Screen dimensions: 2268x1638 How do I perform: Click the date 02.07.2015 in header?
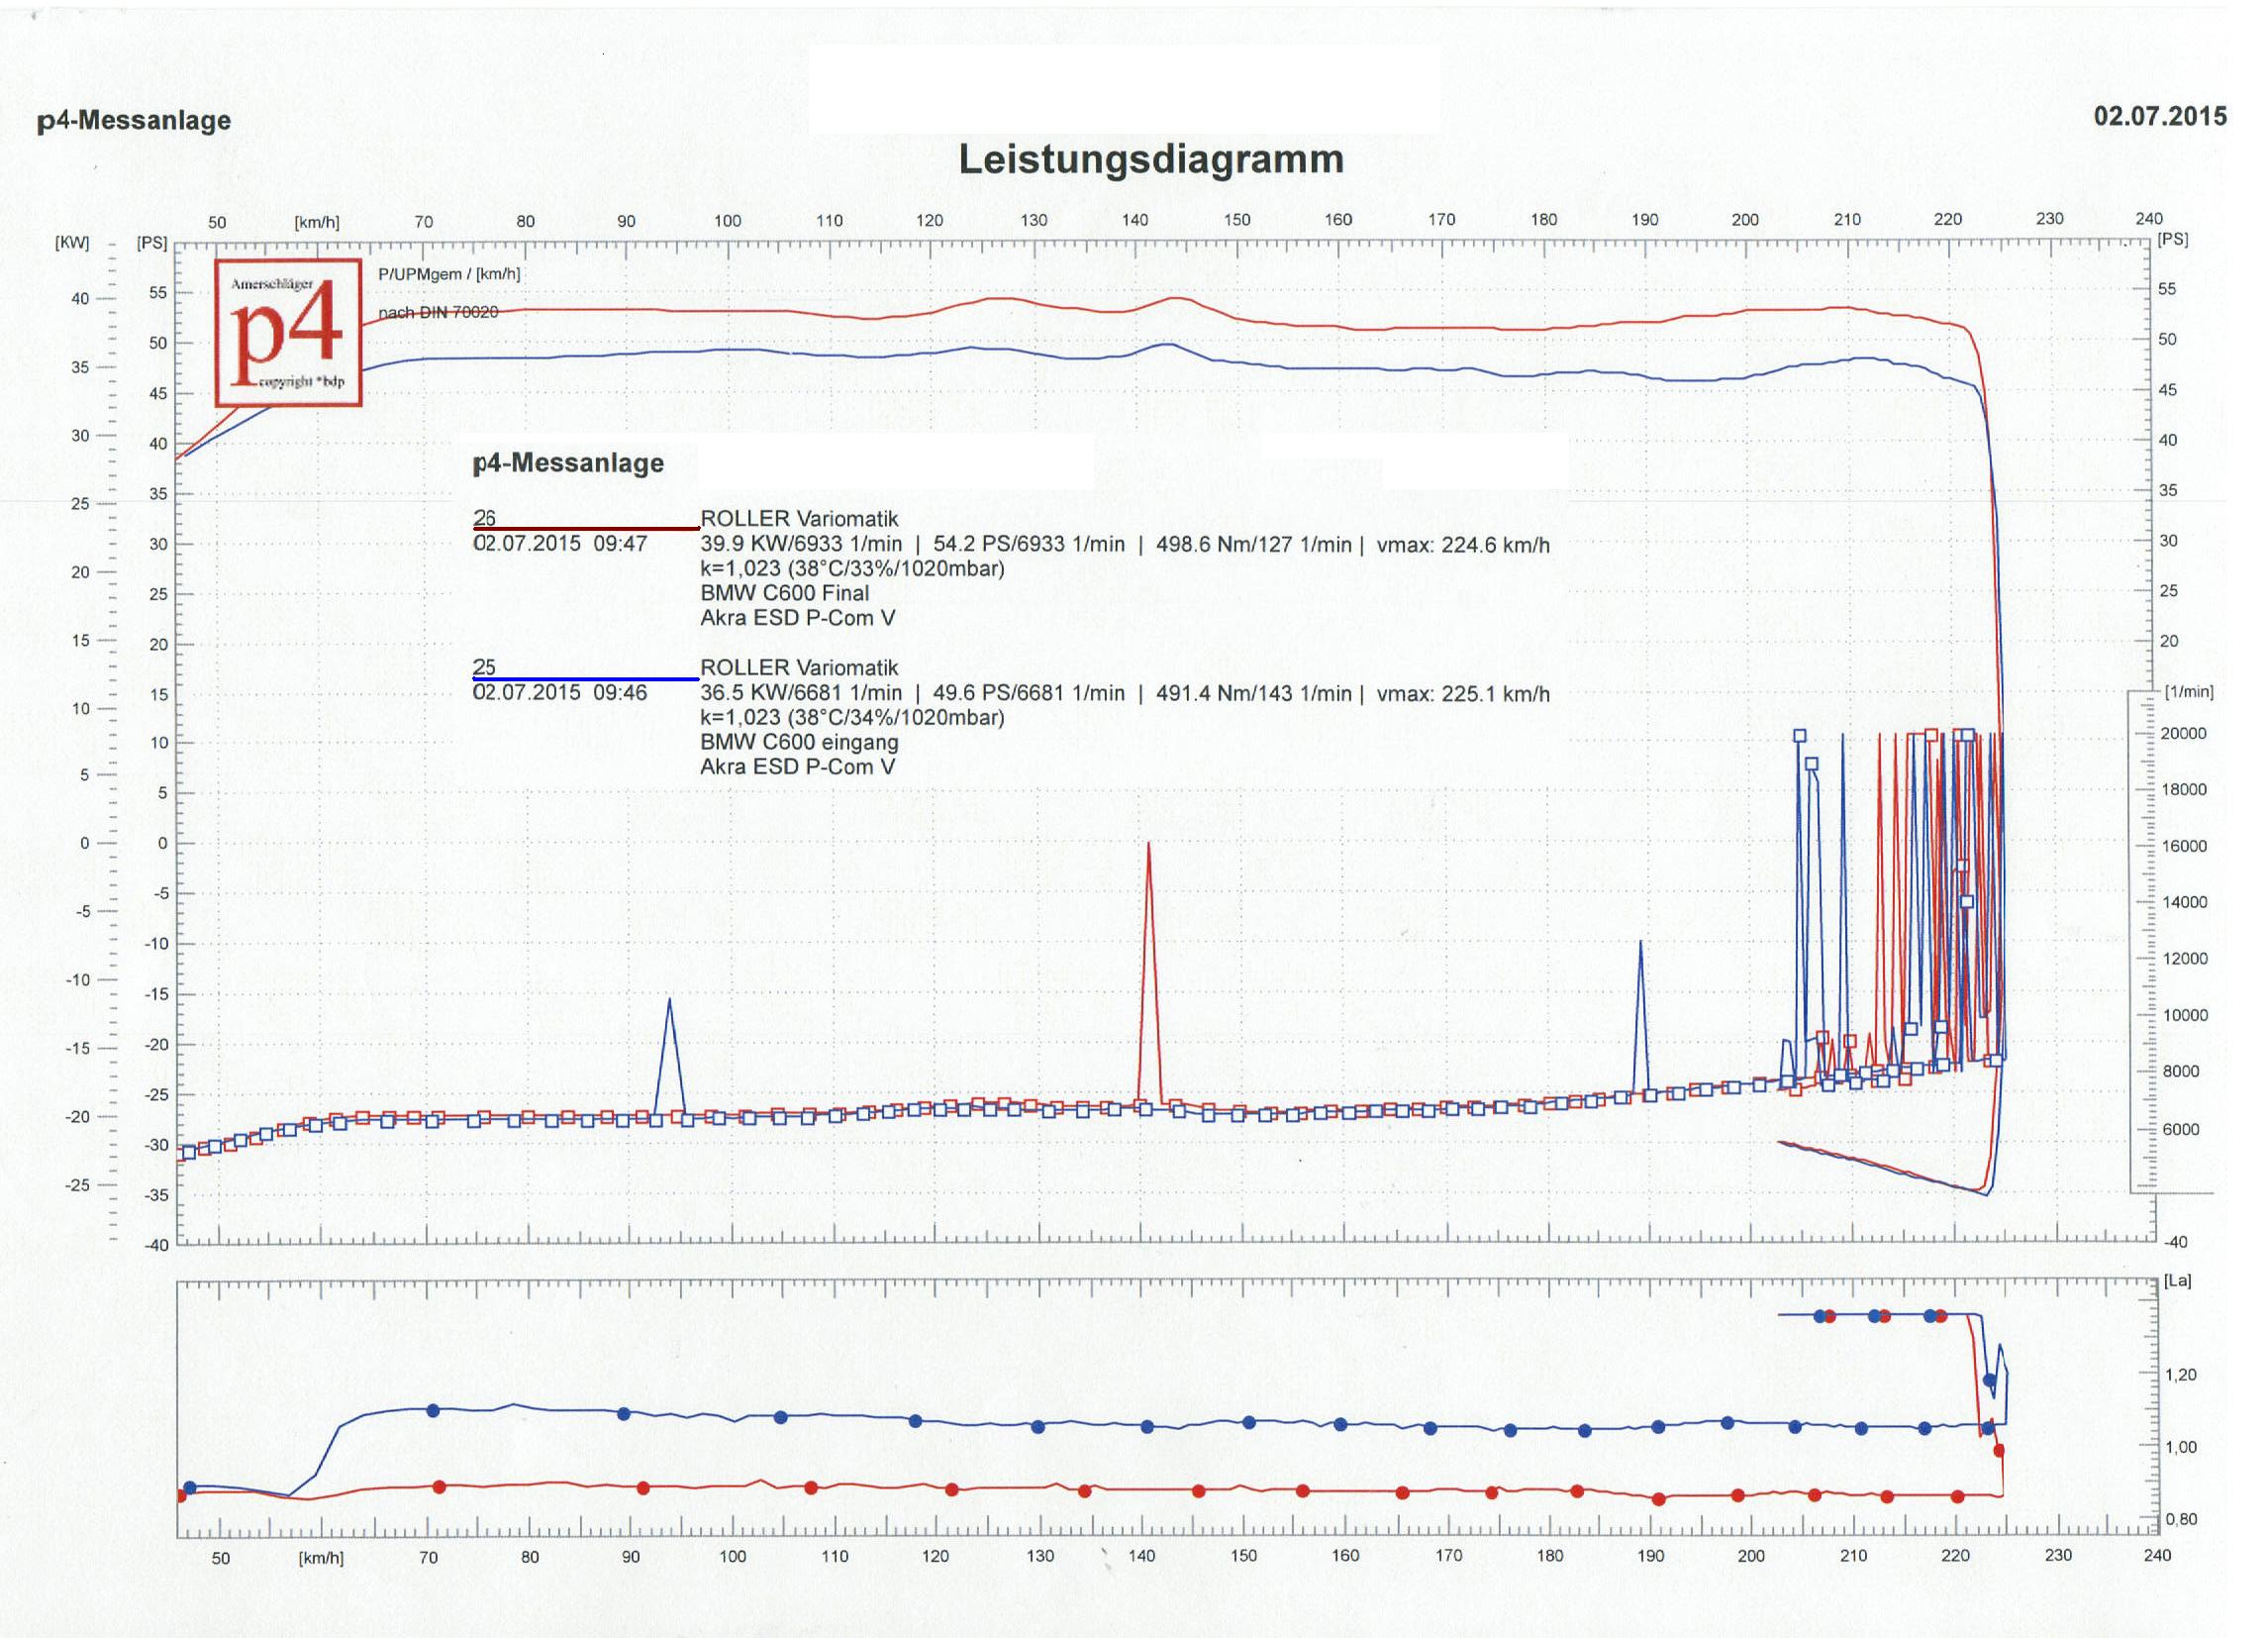tap(2159, 116)
